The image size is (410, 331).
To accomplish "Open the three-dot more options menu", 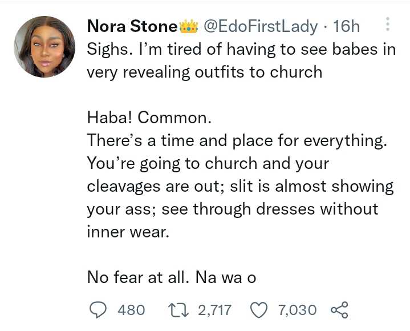I will [388, 25].
